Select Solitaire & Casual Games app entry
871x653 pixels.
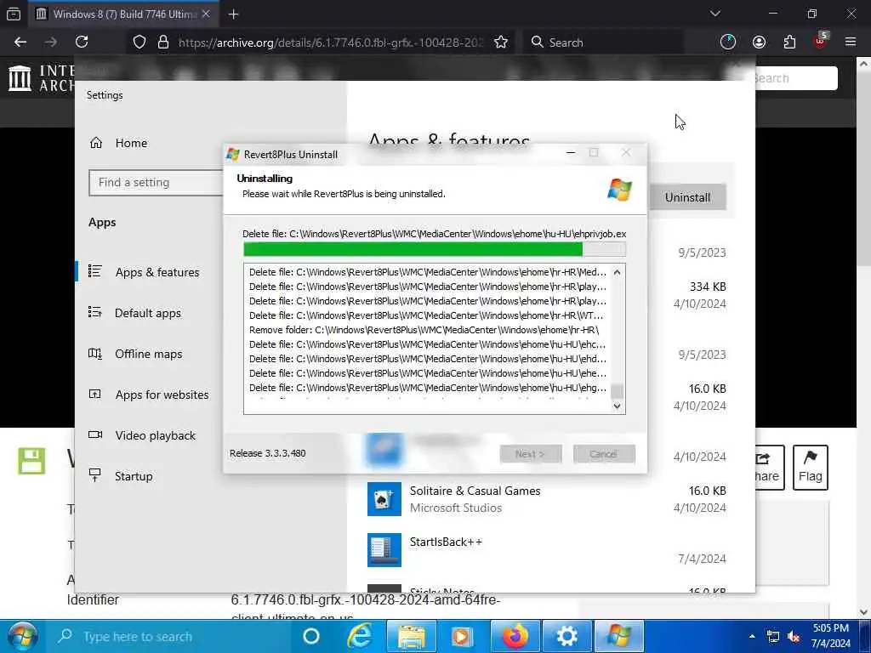point(547,499)
